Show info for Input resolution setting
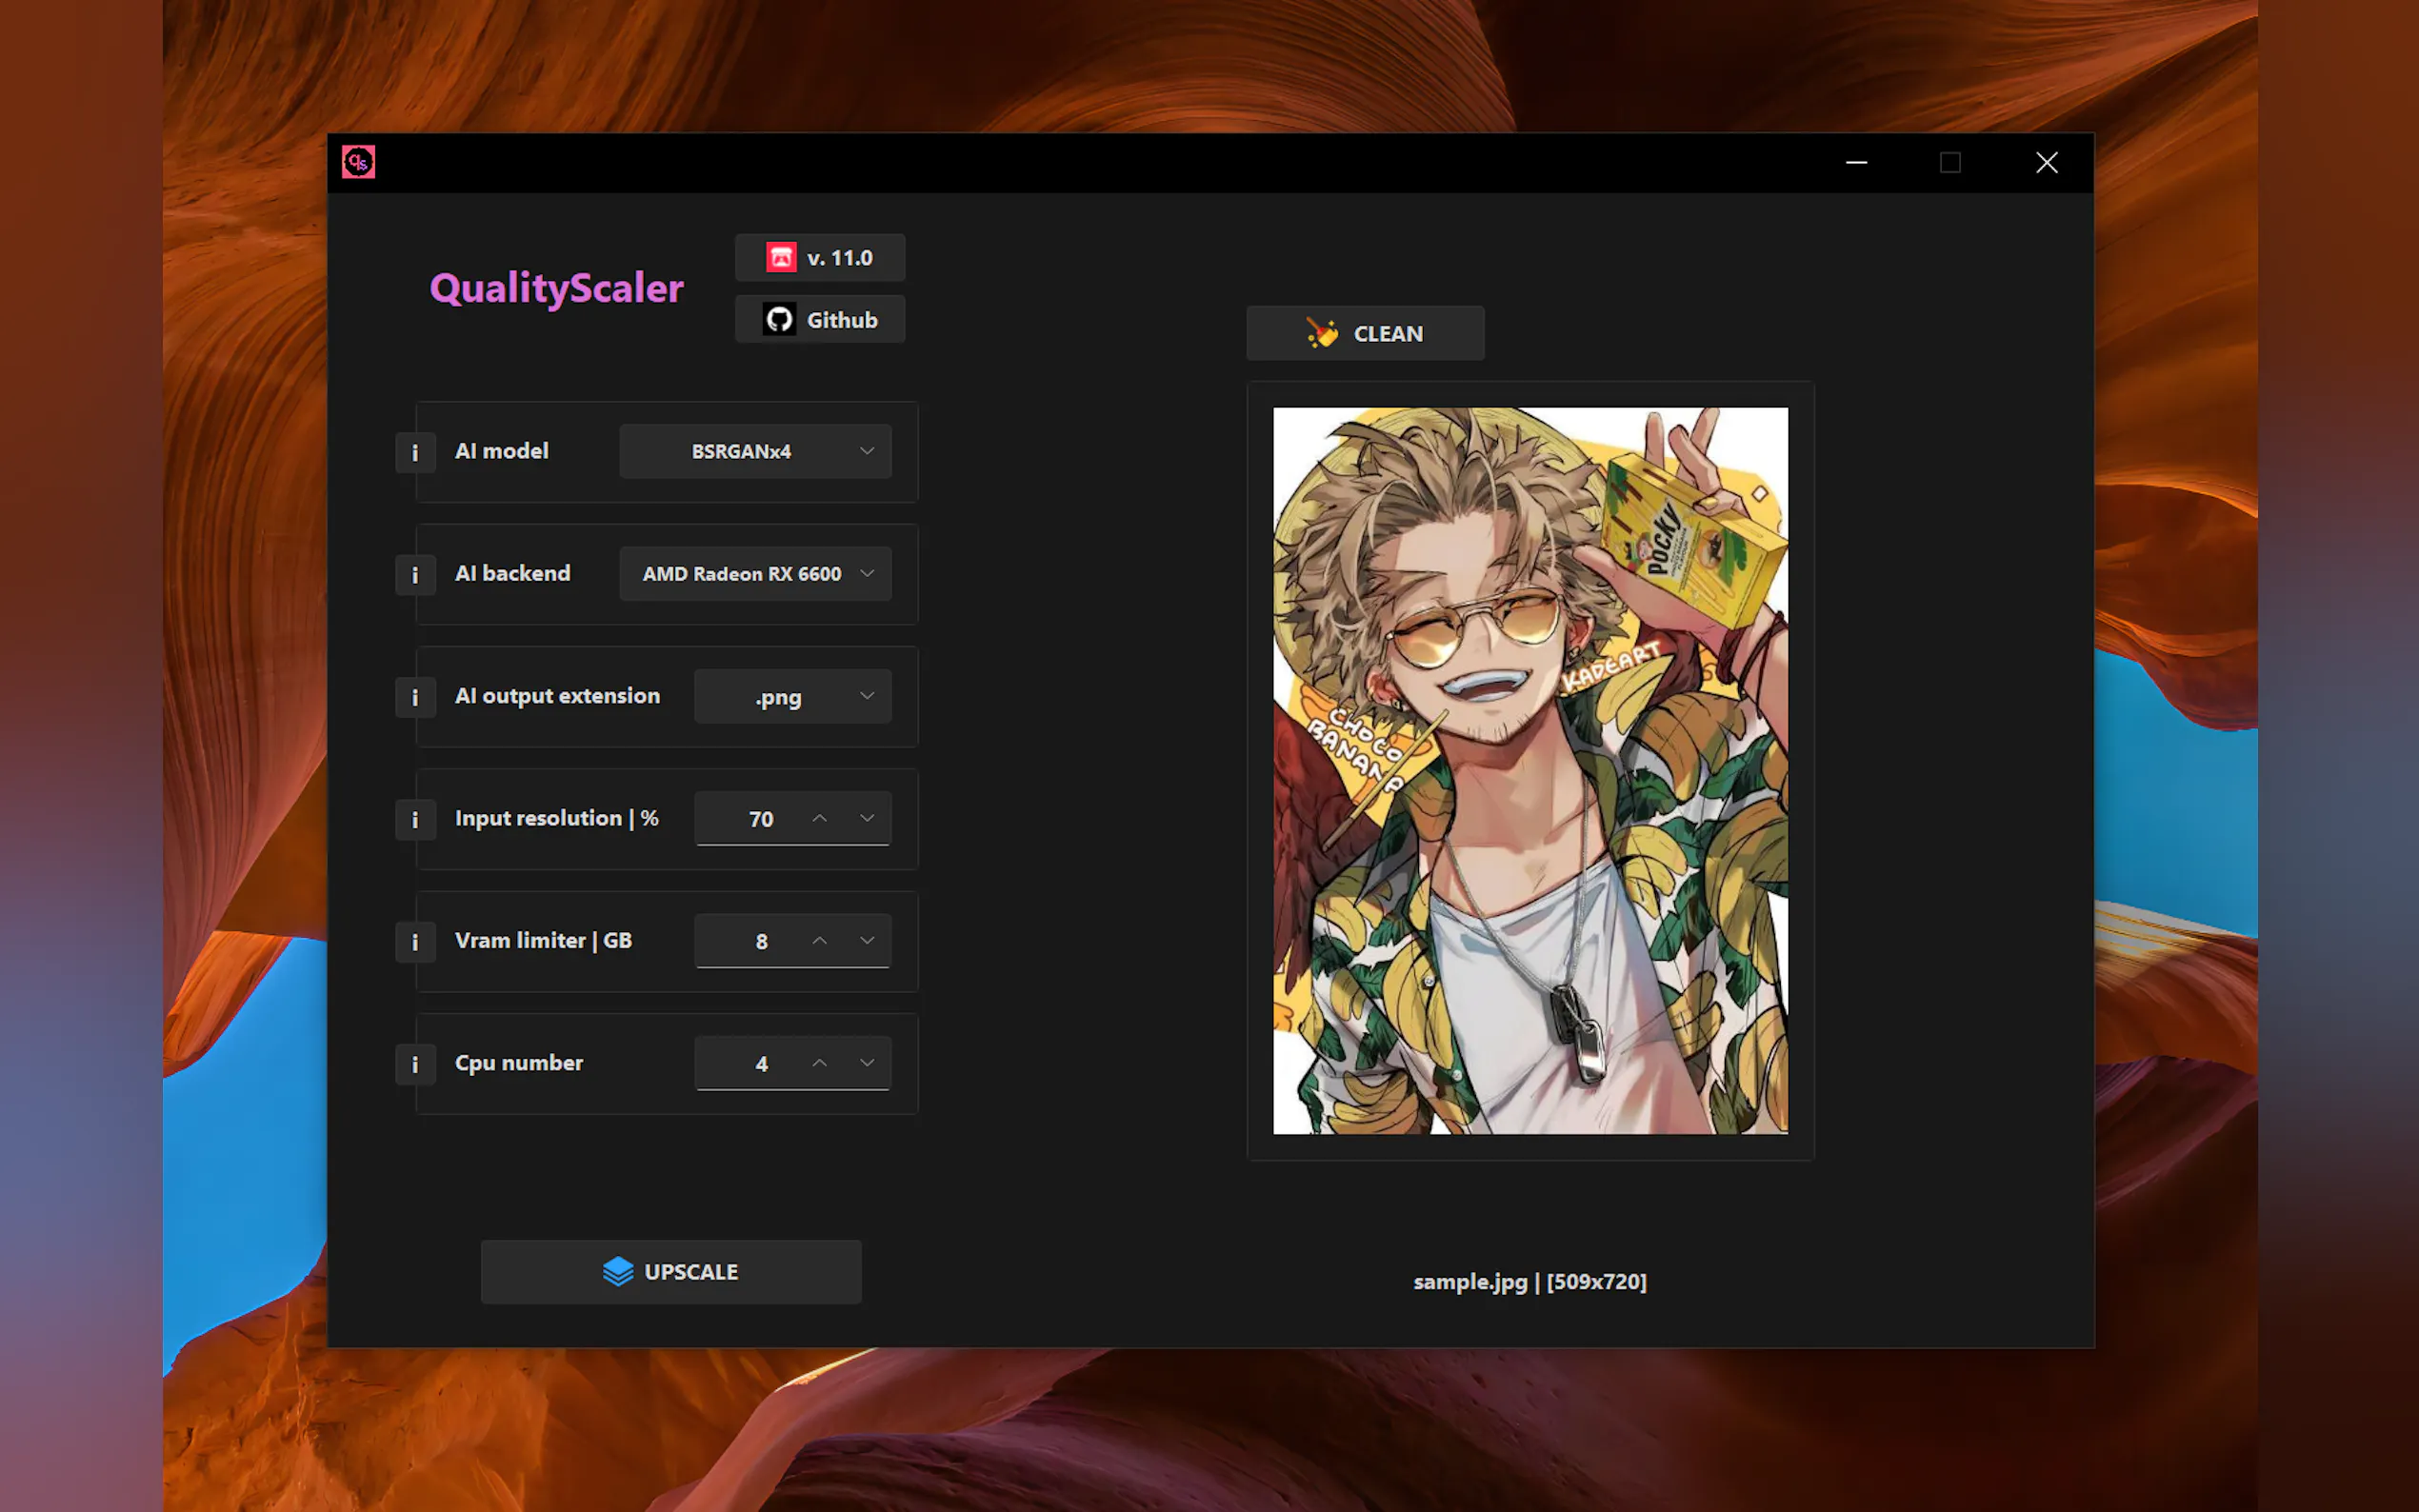The height and width of the screenshot is (1512, 2419). (x=415, y=820)
